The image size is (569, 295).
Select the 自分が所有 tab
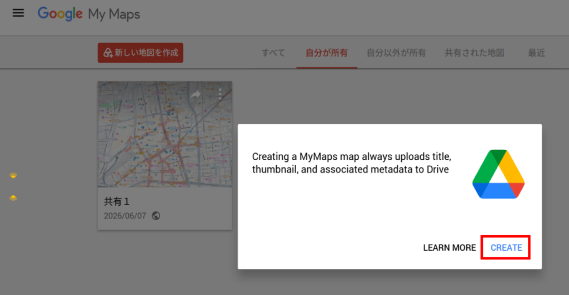click(327, 53)
